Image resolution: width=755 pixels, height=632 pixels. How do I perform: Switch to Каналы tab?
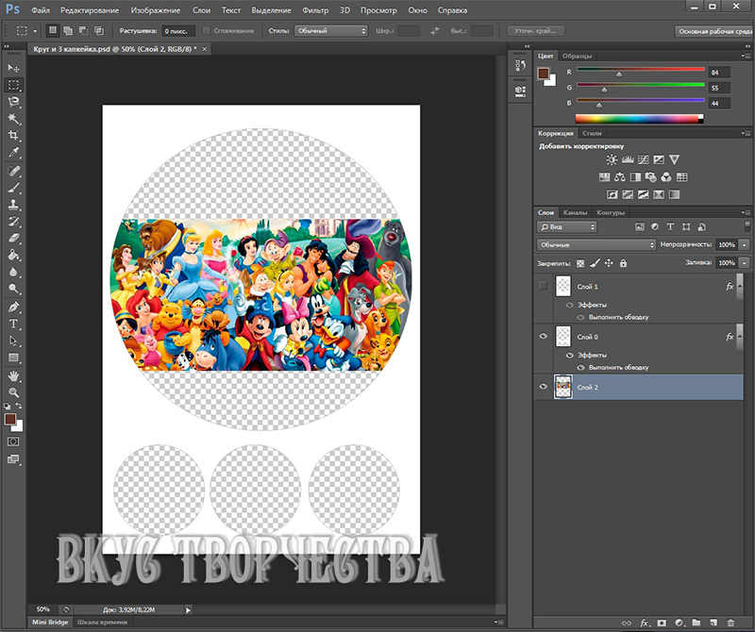(575, 212)
